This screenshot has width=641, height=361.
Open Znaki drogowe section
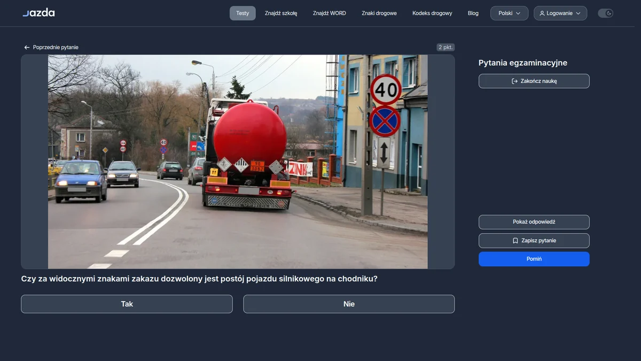tap(379, 13)
